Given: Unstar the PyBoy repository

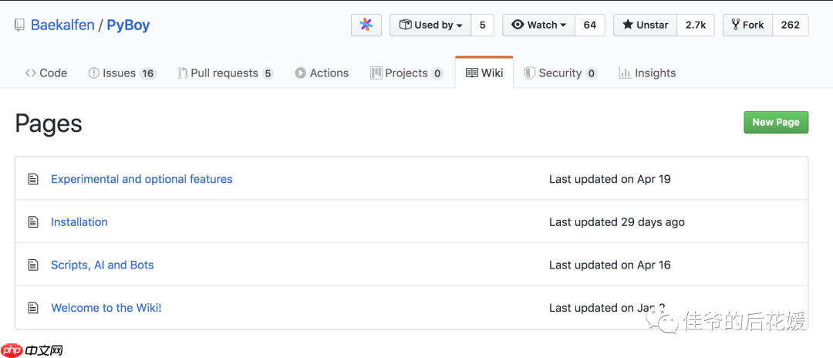Looking at the screenshot, I should (x=645, y=25).
